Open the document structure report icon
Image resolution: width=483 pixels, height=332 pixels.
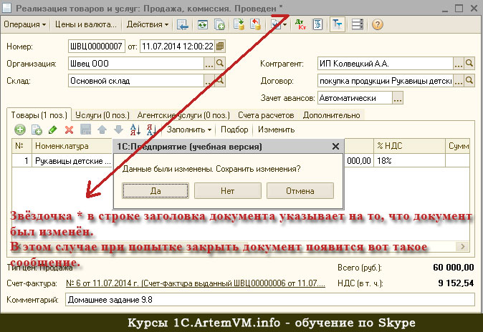coord(317,24)
